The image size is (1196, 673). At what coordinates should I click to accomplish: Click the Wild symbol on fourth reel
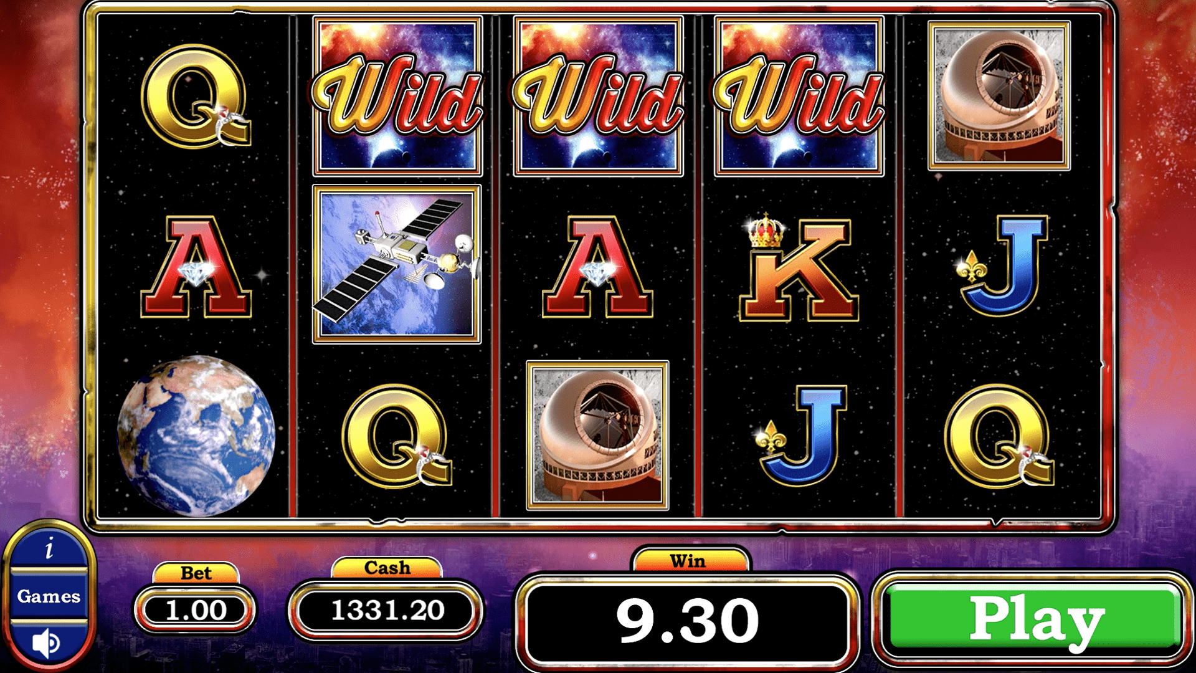point(799,96)
